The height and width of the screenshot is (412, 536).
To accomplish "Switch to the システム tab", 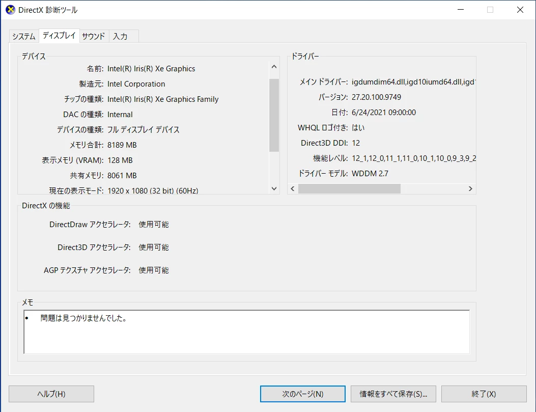I will tap(24, 36).
